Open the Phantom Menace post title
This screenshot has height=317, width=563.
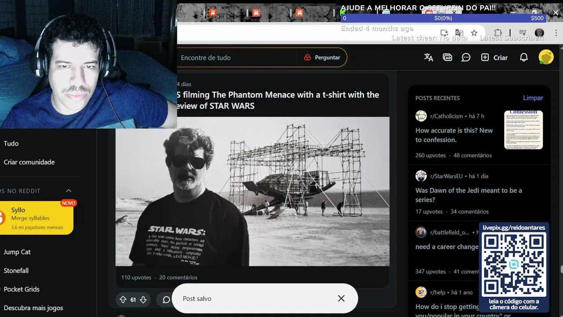[278, 100]
